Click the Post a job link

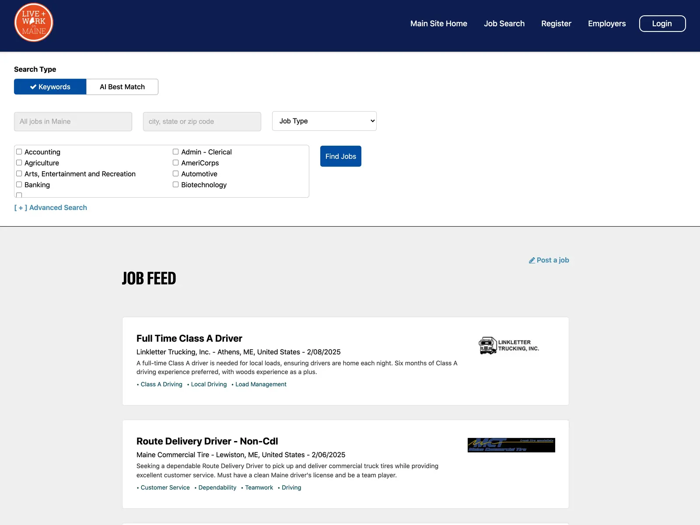[549, 260]
